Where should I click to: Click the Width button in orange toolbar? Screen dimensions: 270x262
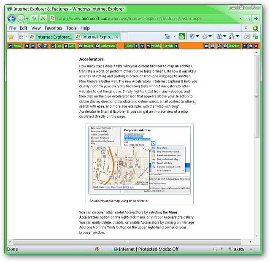pos(154,46)
